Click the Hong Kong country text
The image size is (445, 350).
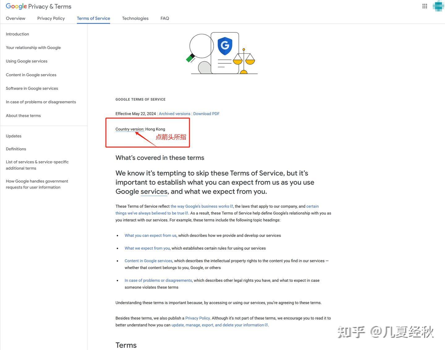tap(155, 129)
